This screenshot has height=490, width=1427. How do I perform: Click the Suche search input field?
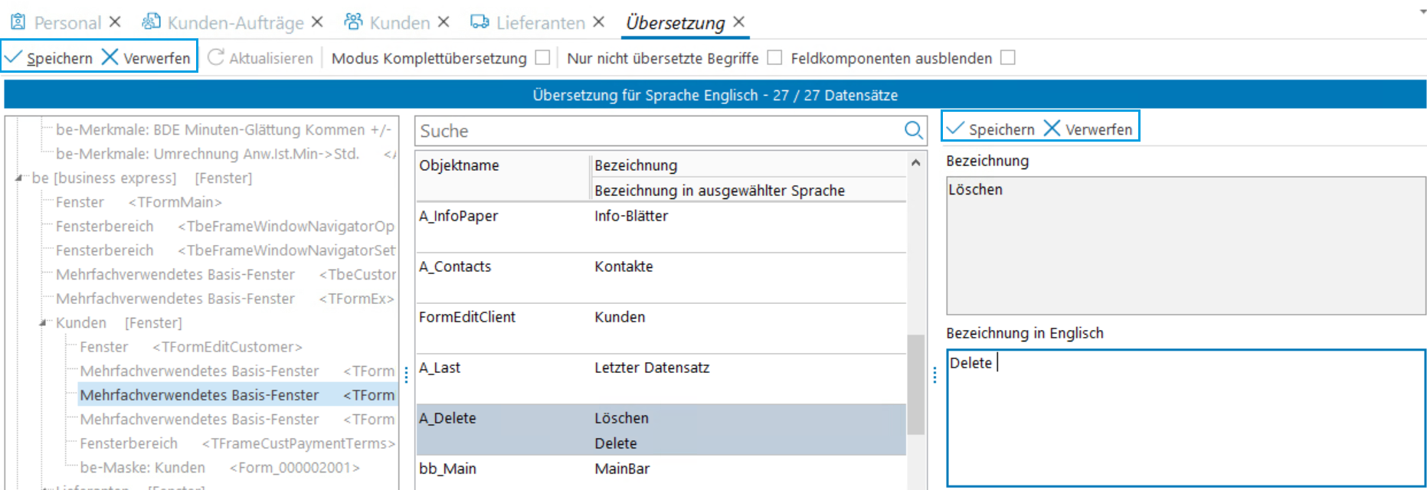click(x=659, y=131)
